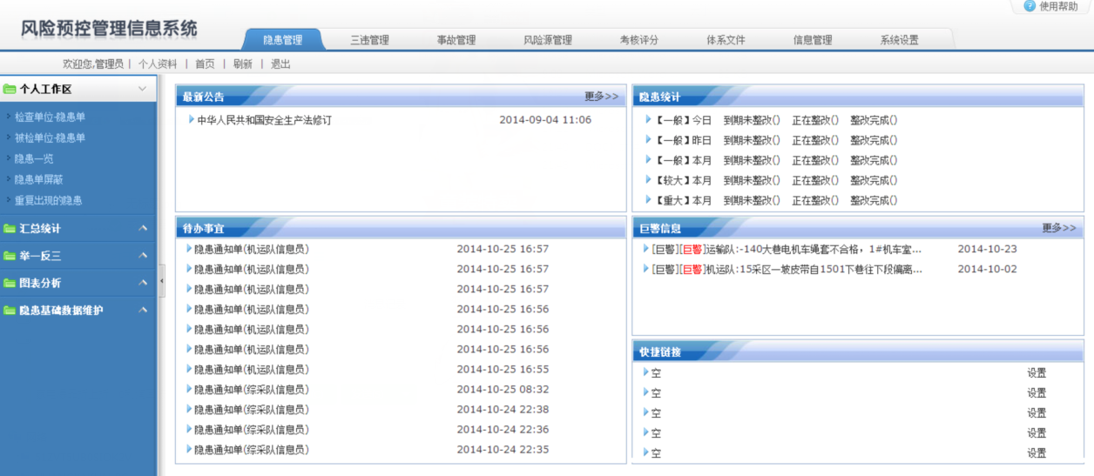Click 正在整改() in 【一般】今日 row
The width and height of the screenshot is (1094, 476).
tap(815, 120)
